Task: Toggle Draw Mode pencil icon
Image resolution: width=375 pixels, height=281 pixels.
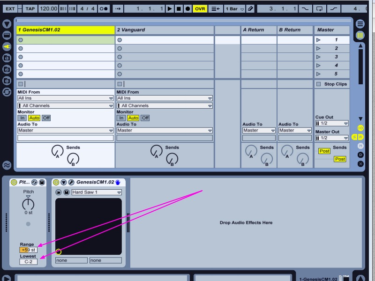Action: click(x=250, y=8)
